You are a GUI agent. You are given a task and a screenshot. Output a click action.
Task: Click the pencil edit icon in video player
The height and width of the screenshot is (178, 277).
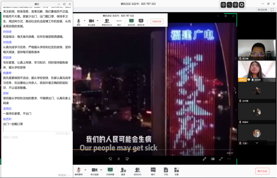205,159
